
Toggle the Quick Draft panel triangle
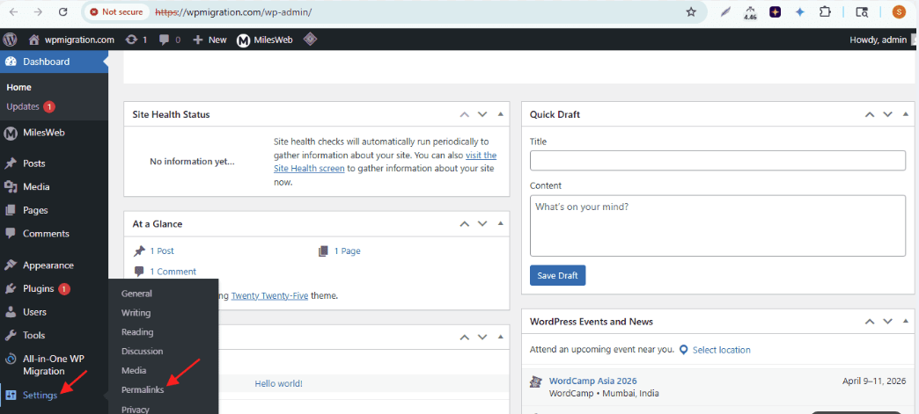906,114
